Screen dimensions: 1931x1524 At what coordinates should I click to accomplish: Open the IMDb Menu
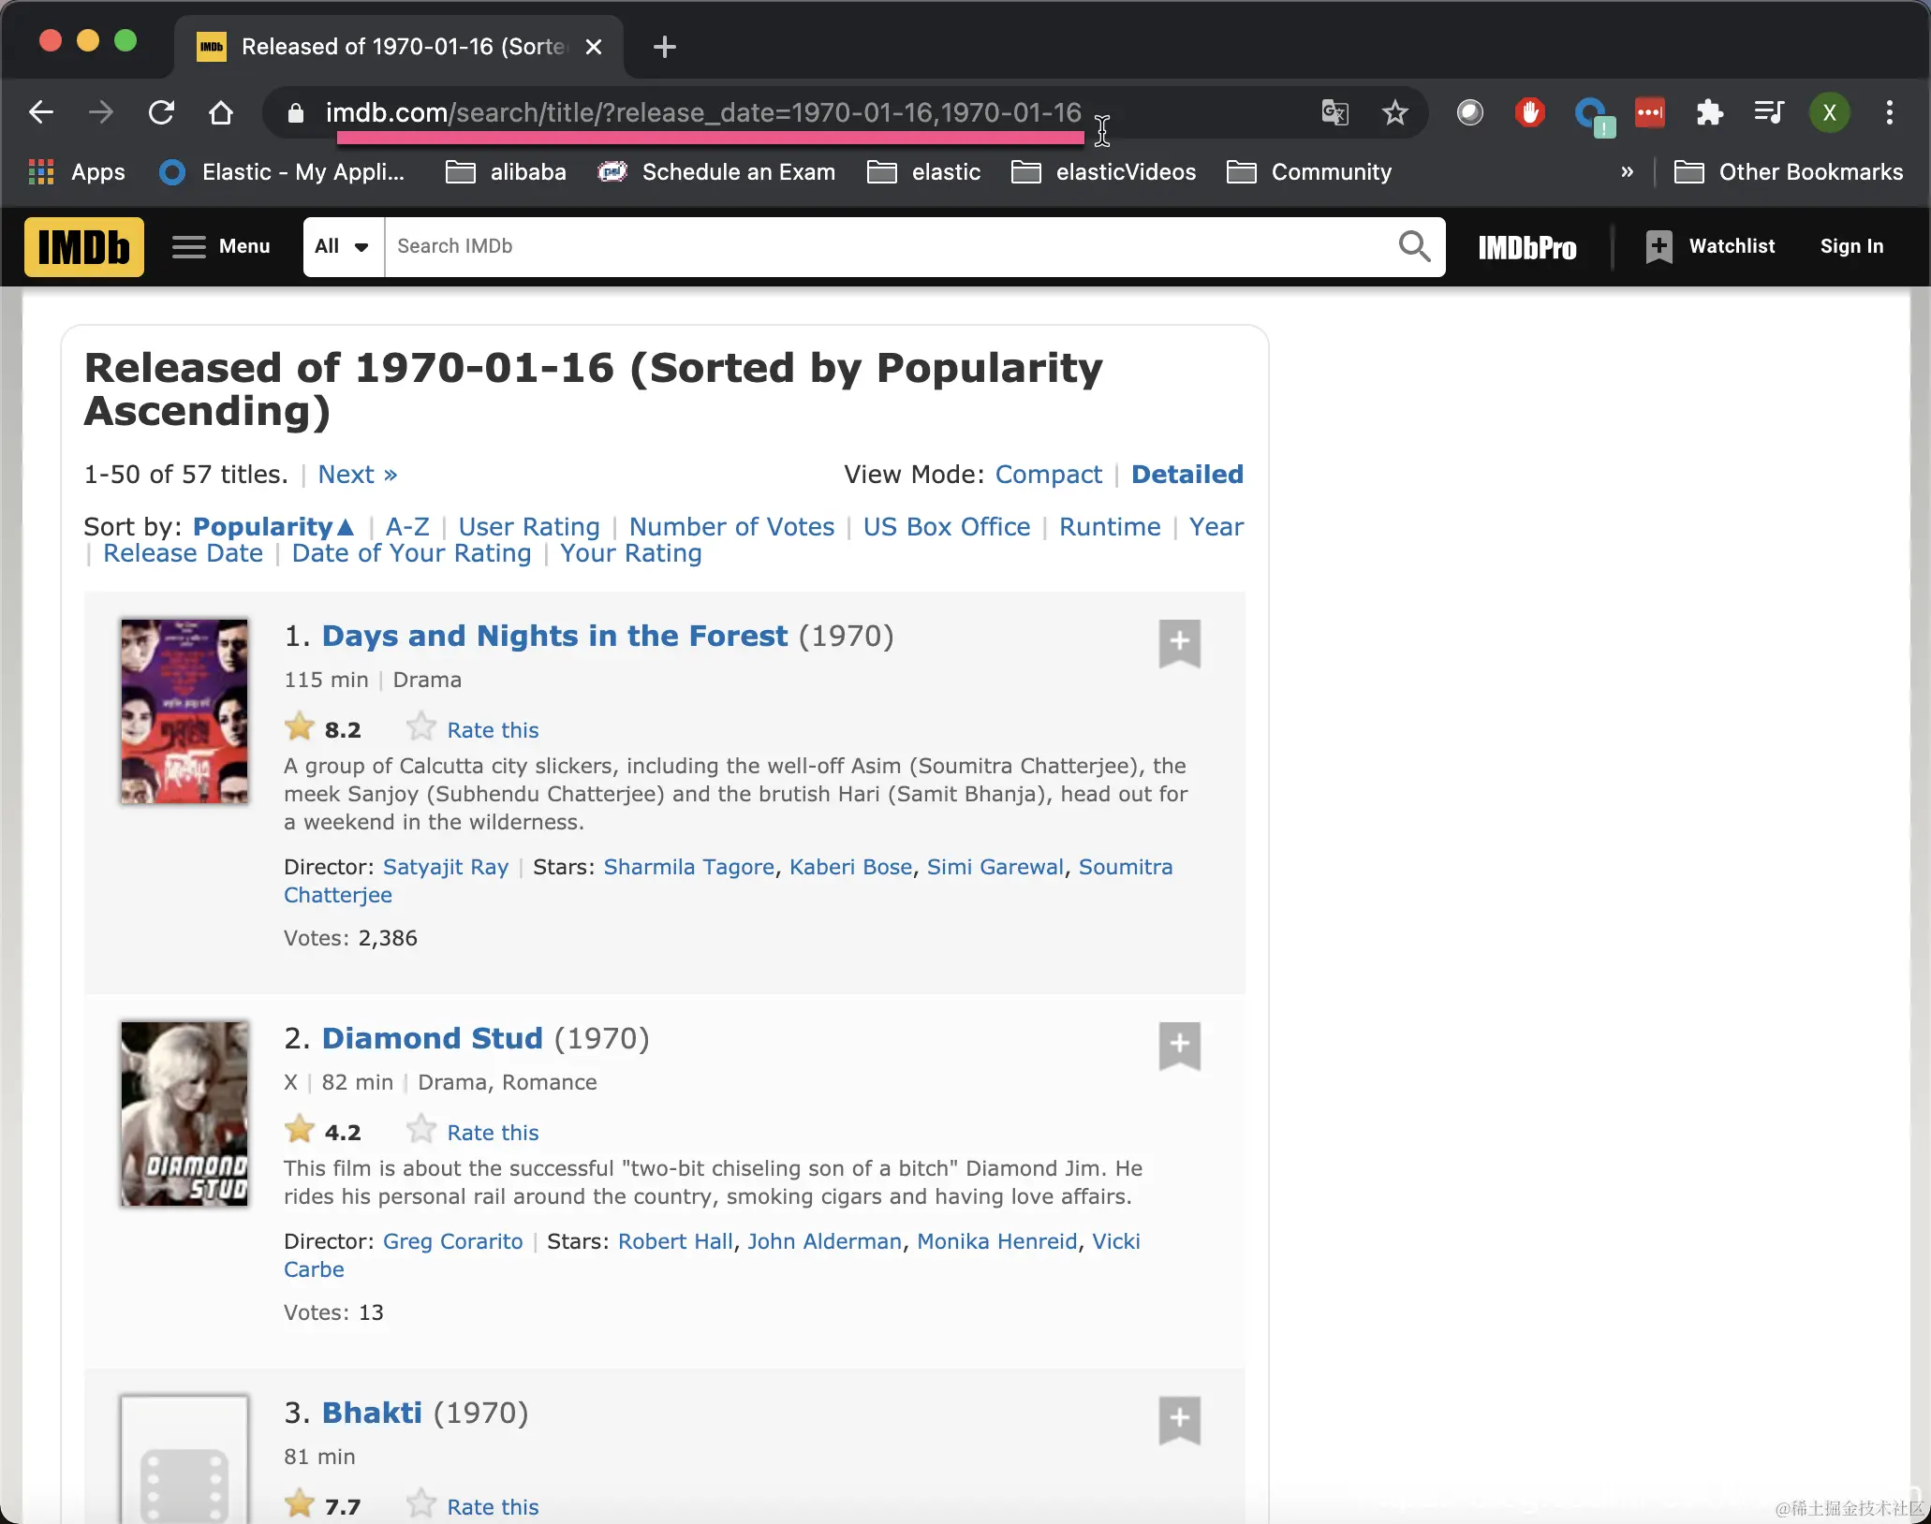[x=222, y=247]
